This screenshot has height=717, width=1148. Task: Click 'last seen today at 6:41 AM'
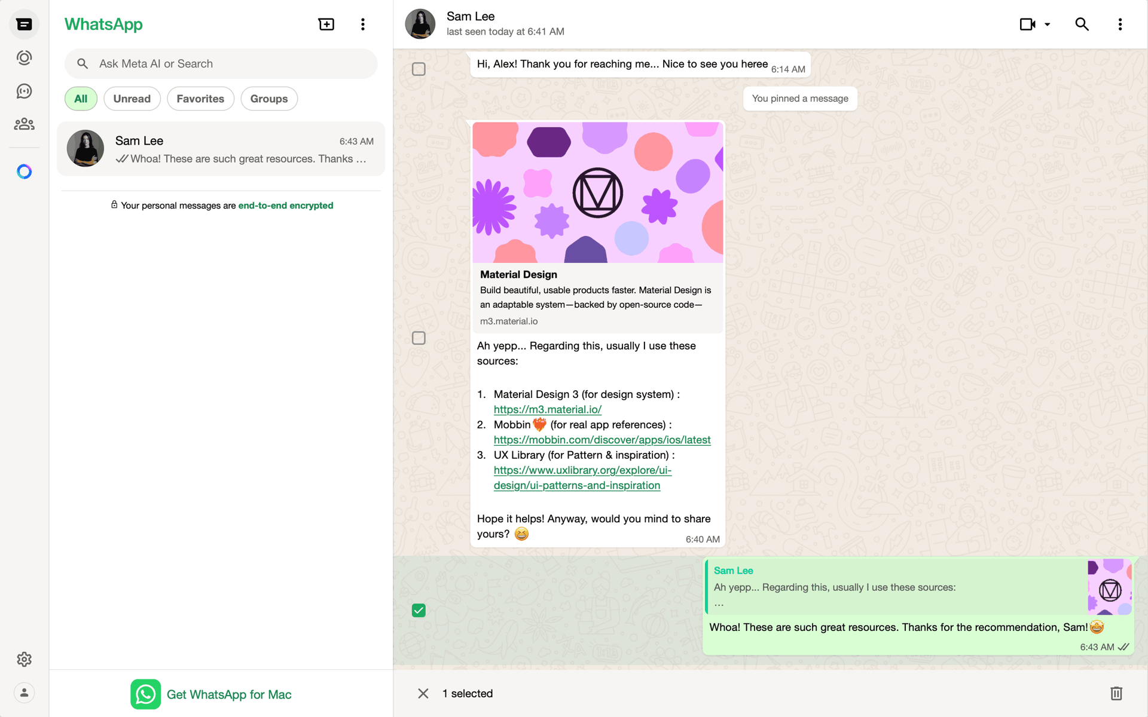505,32
